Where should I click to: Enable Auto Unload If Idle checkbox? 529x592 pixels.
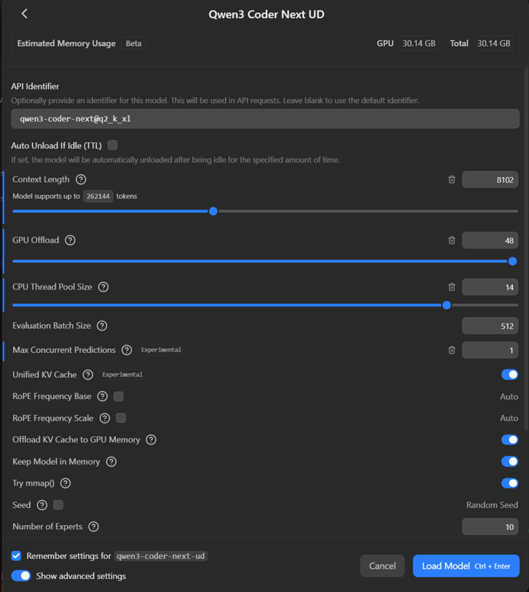[x=112, y=145]
